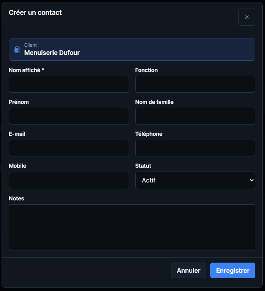Click the Nom affiché * label
This screenshot has height=291, width=265.
coord(26,70)
